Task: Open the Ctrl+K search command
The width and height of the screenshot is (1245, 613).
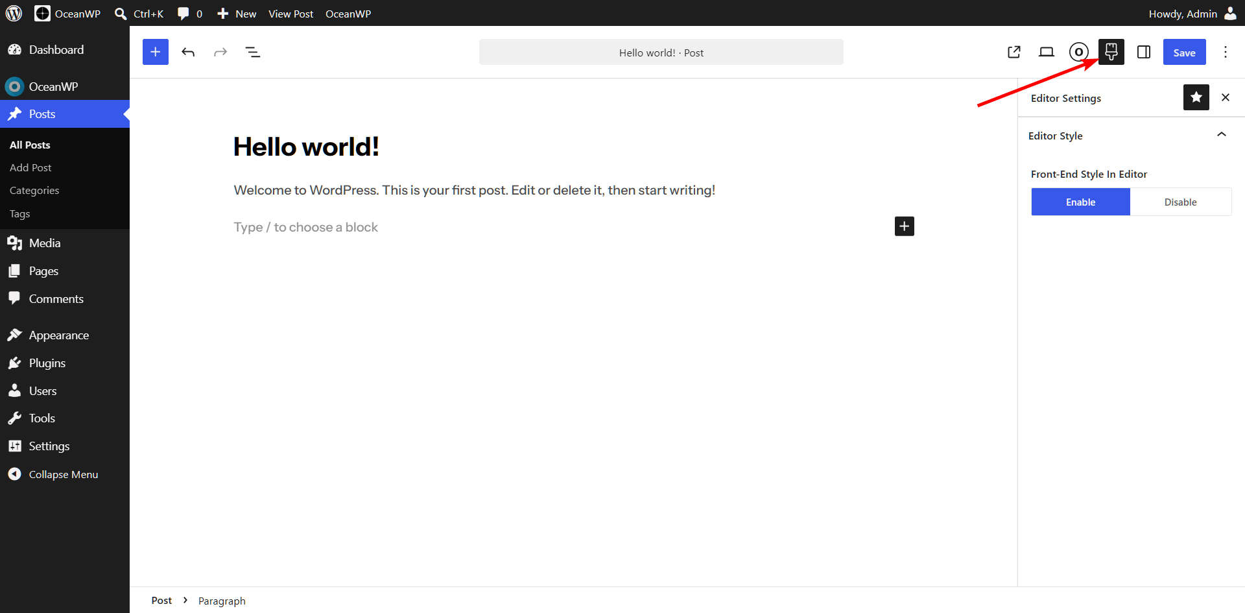Action: pyautogui.click(x=139, y=14)
